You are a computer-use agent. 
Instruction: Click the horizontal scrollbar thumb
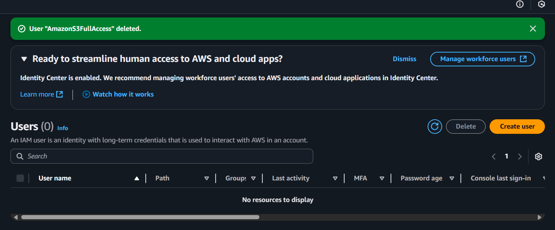(x=140, y=217)
